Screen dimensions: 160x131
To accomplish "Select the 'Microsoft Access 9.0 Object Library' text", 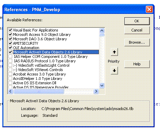I will point(42,35).
